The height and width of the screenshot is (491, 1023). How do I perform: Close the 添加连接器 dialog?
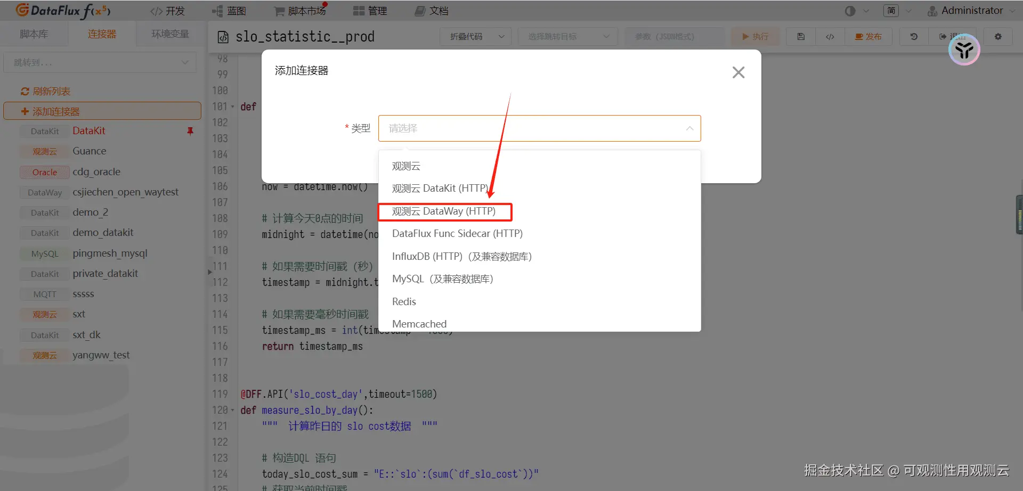pos(738,72)
